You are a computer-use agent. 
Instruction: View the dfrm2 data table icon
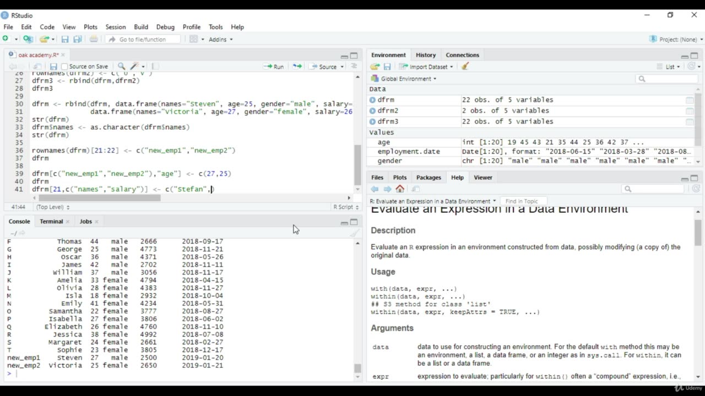point(689,111)
